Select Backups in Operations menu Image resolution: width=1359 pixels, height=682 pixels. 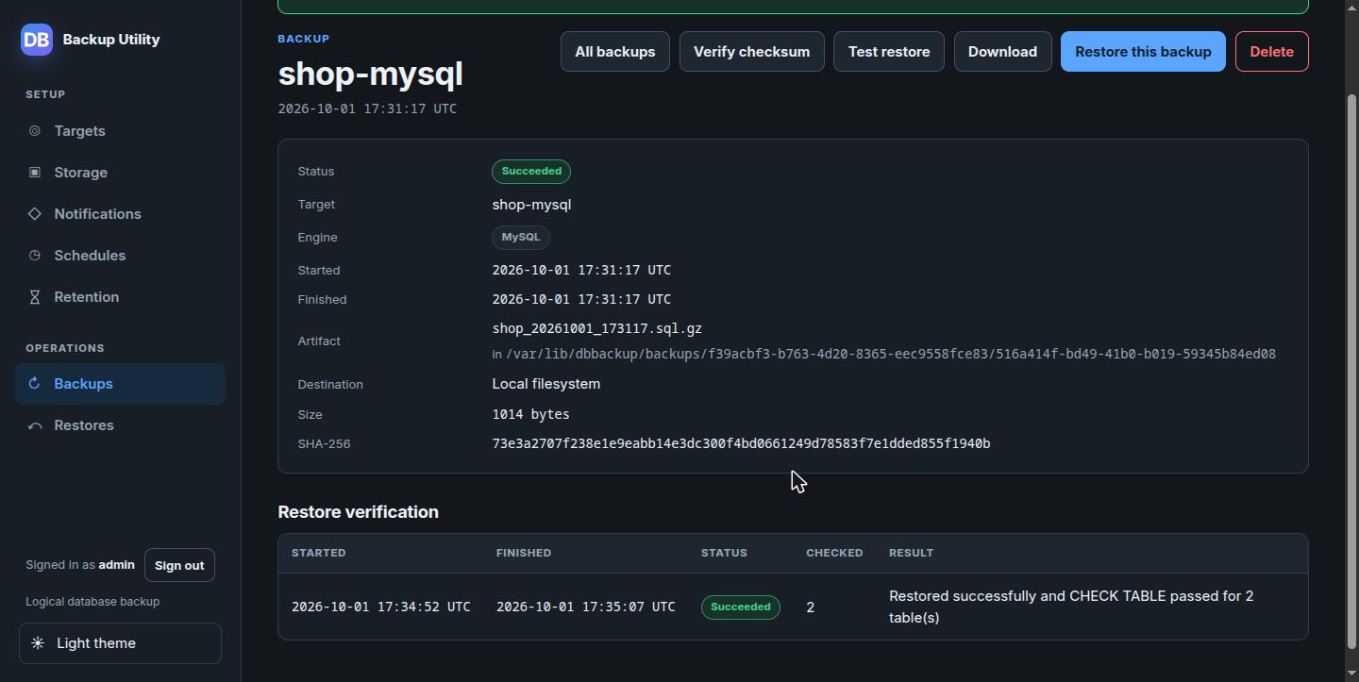tap(120, 384)
